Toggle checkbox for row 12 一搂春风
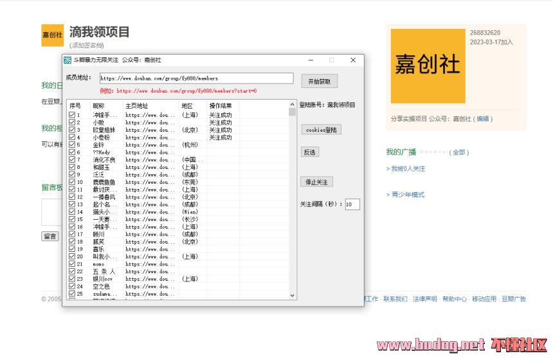553x358 pixels. 72,197
